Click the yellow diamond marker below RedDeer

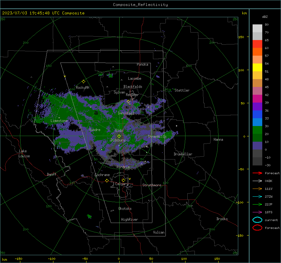coord(129,102)
